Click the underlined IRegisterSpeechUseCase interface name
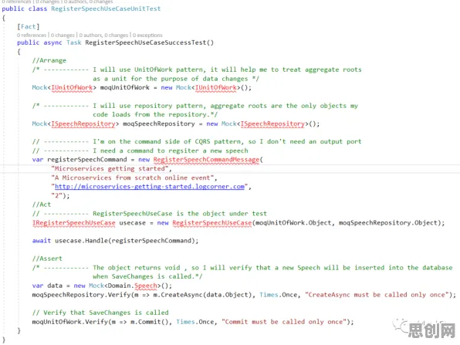 74,223
